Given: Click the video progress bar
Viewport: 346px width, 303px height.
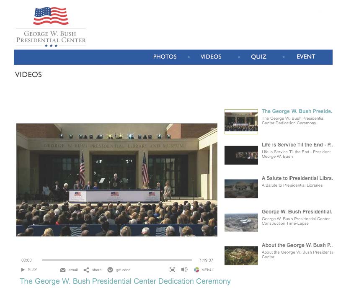Looking at the screenshot, I should click(117, 260).
